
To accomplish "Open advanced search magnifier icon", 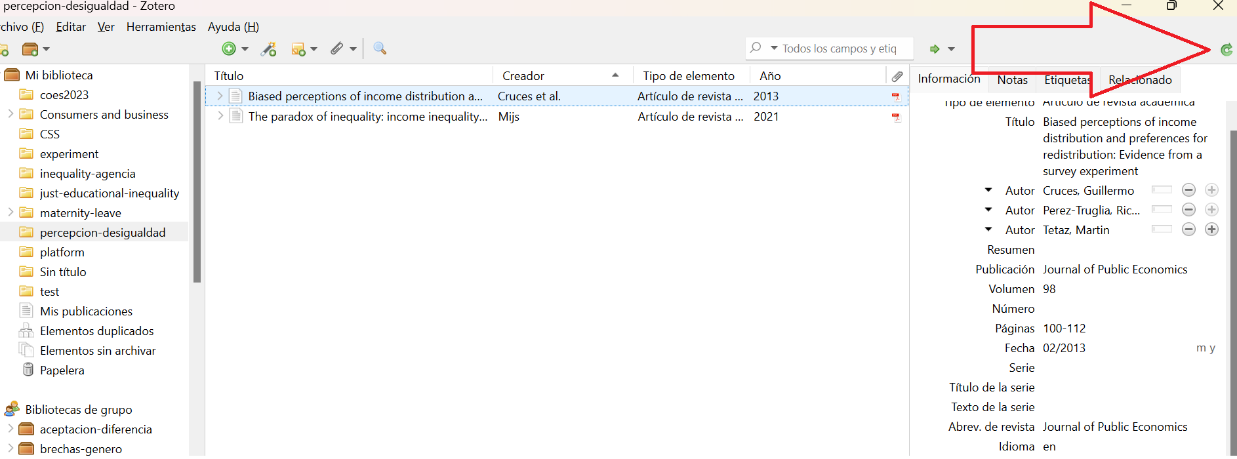I will click(380, 49).
